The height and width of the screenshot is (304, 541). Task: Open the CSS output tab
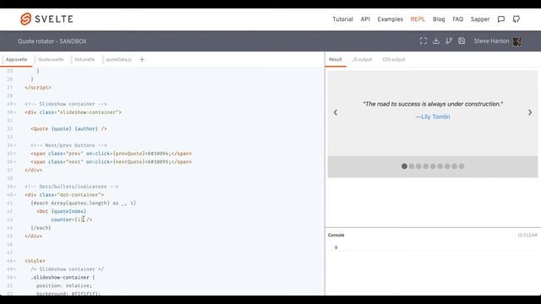coord(393,59)
